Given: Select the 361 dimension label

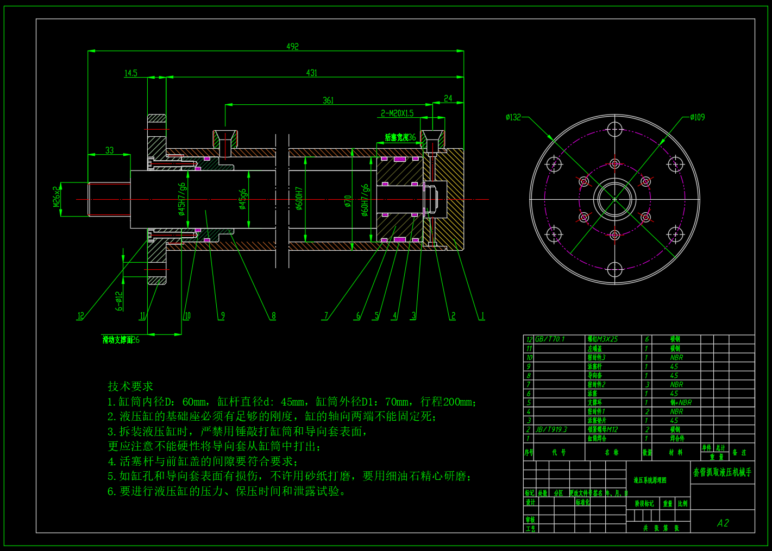Looking at the screenshot, I should (x=328, y=100).
